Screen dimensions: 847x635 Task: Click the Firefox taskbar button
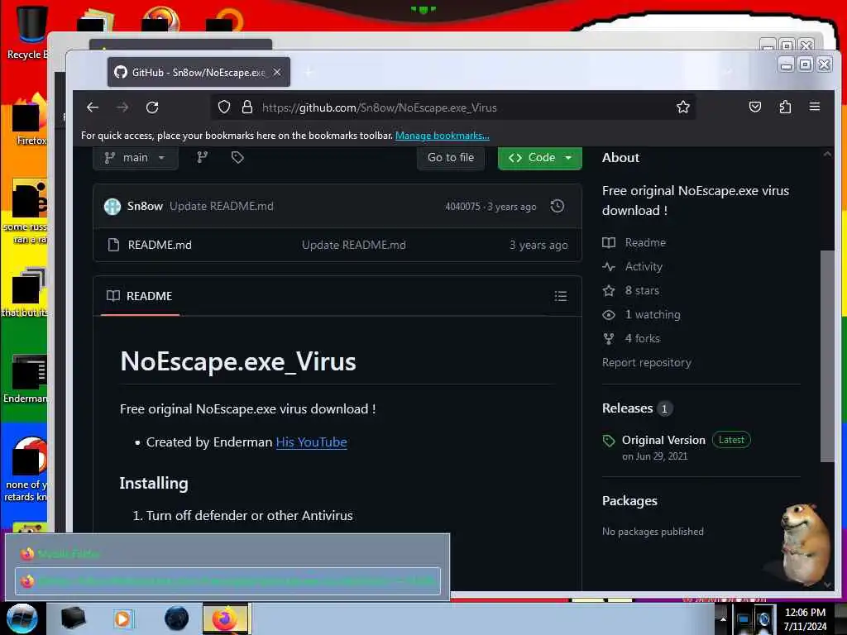[x=227, y=618]
